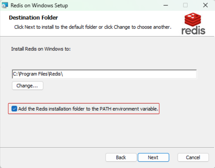Click the 'Add the Redis installation folder' label text
This screenshot has width=215, height=168.
[88, 109]
